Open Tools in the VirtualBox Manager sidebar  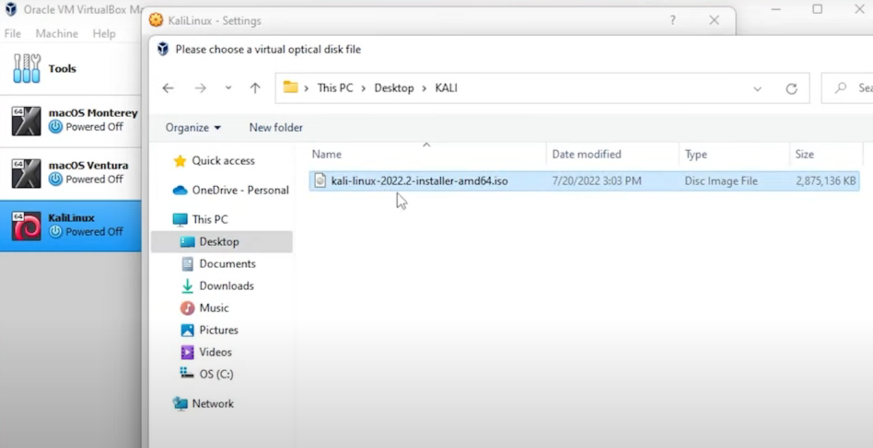(71, 69)
